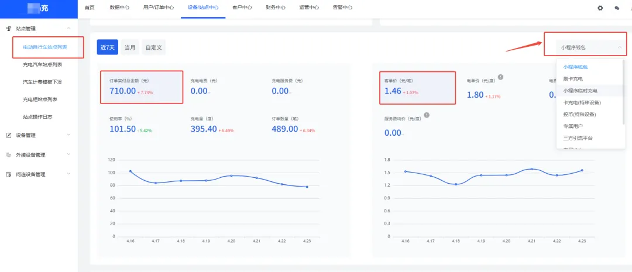Open the chat message icon in header
This screenshot has width=632, height=272.
pos(617,8)
